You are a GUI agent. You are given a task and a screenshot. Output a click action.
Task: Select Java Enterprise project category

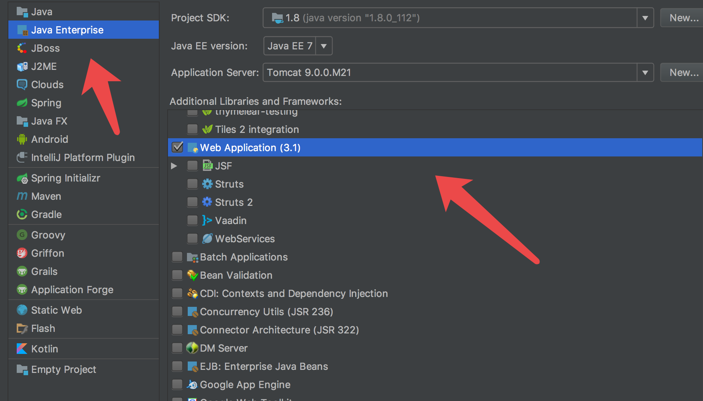84,30
